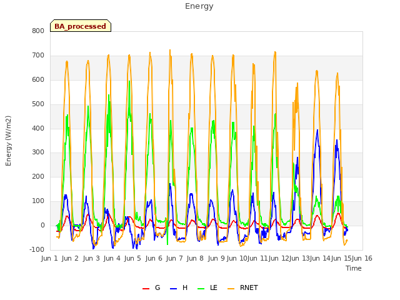Select the H legend label
The width and height of the screenshot is (400, 300).
[185, 287]
